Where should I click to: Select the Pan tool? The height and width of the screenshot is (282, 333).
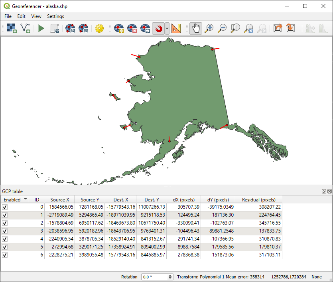(x=195, y=28)
